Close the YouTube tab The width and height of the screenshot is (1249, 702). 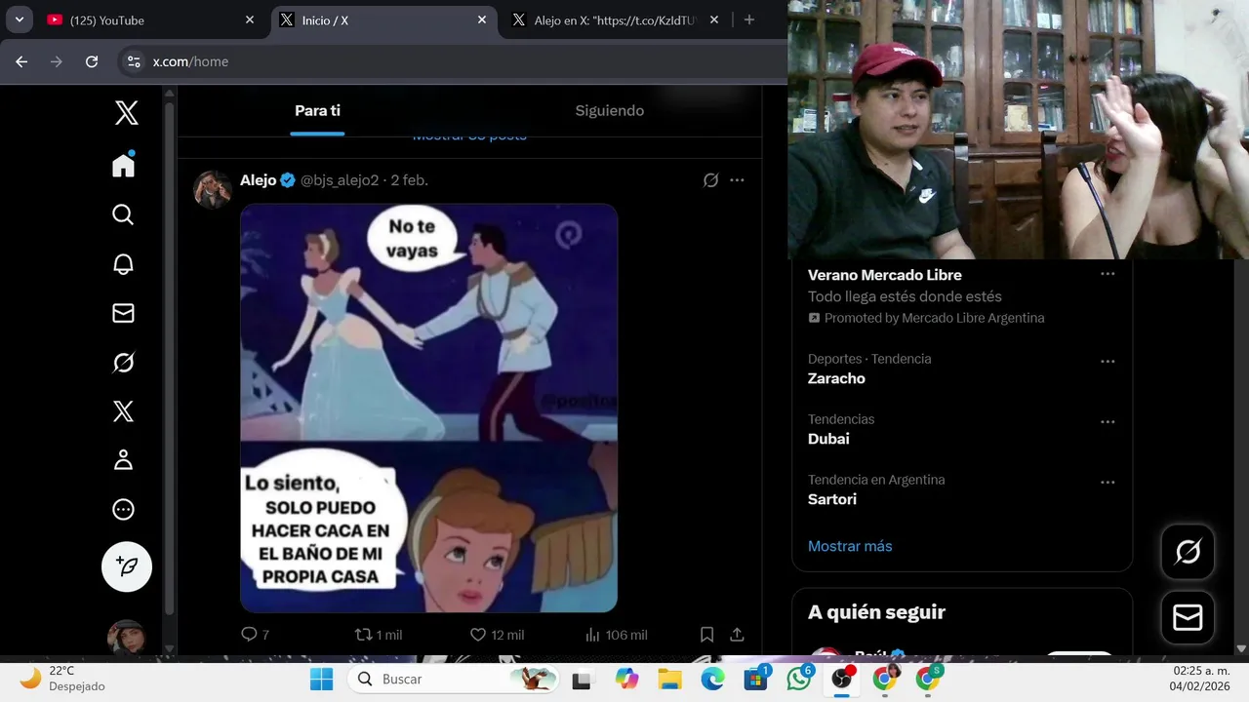[x=250, y=19]
